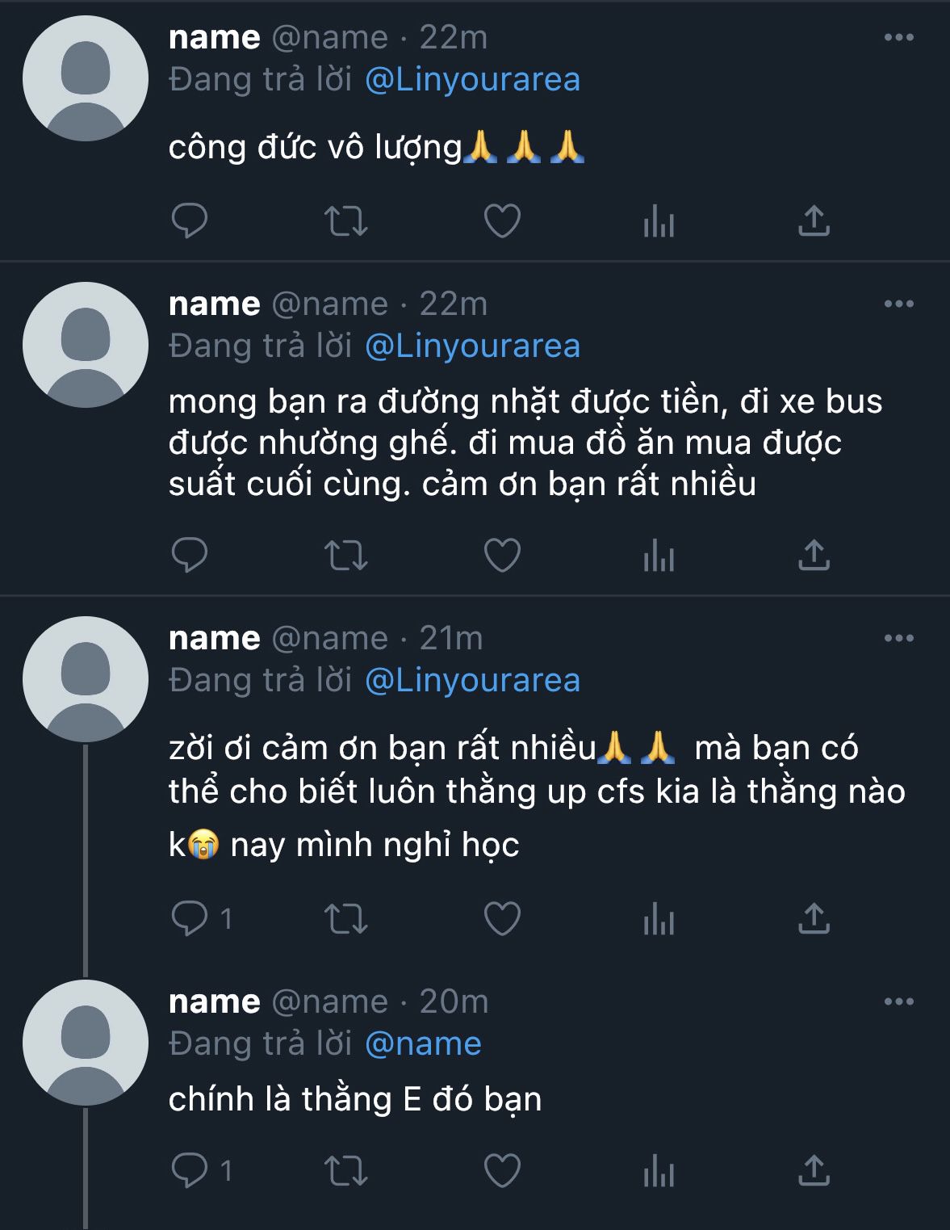Viewport: 950px width, 1230px height.
Task: Share the "công đức vô lượng" tweet
Action: (x=814, y=220)
